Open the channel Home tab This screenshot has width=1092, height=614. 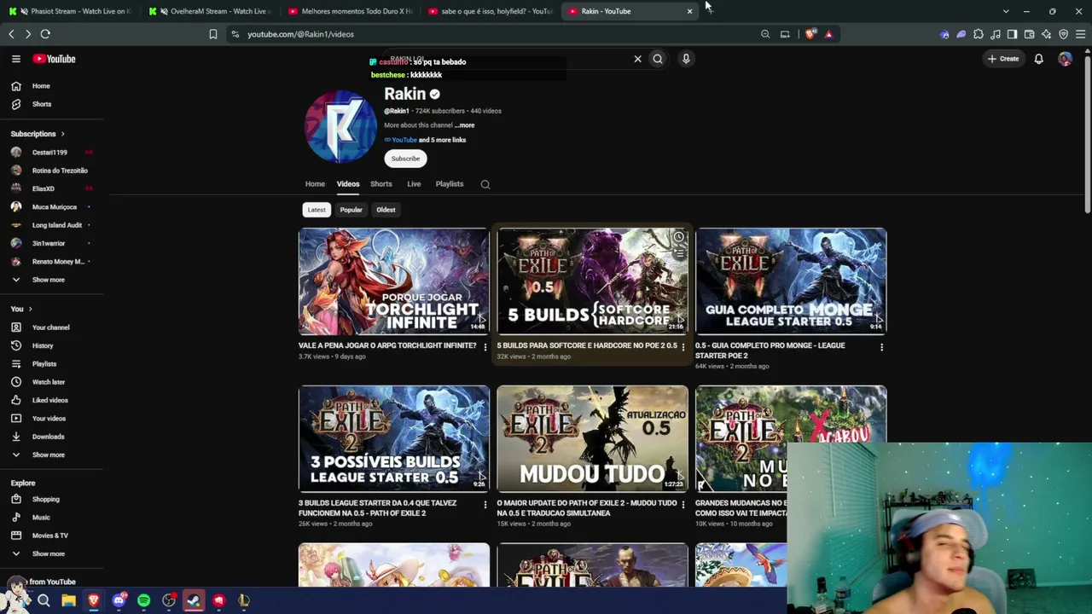click(315, 184)
